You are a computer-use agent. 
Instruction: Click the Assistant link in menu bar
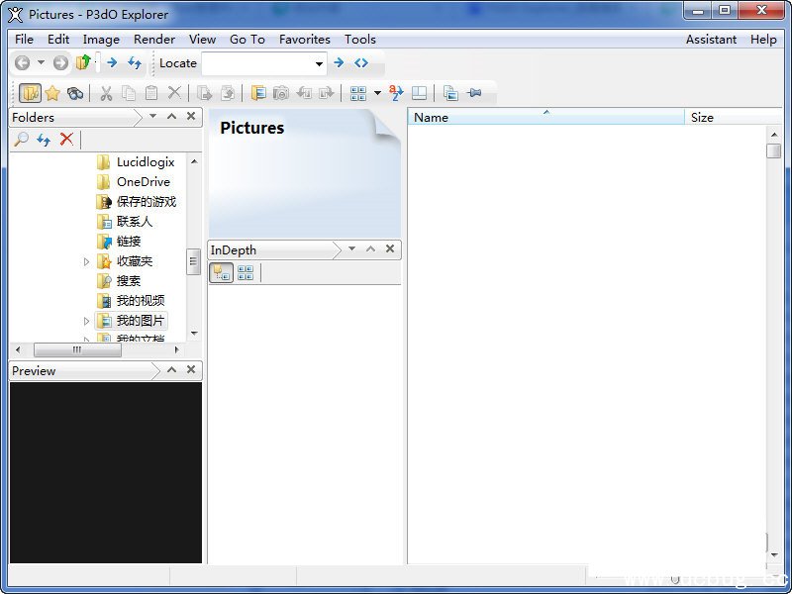(x=711, y=40)
